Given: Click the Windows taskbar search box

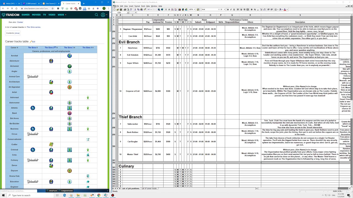Looking at the screenshot, I should pyautogui.click(x=30, y=195).
